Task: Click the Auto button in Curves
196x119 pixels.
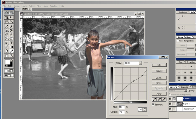Action: pyautogui.click(x=159, y=94)
